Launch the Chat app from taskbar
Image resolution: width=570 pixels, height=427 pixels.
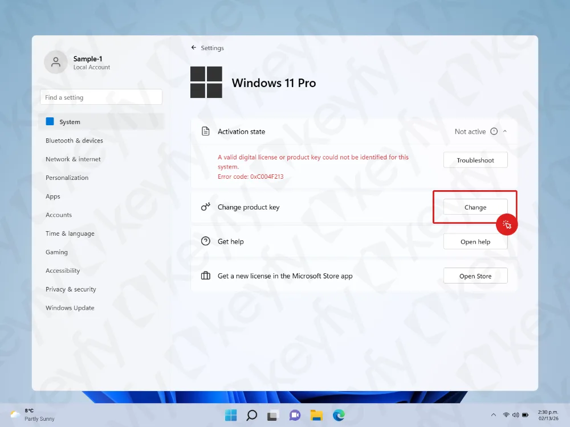click(295, 415)
